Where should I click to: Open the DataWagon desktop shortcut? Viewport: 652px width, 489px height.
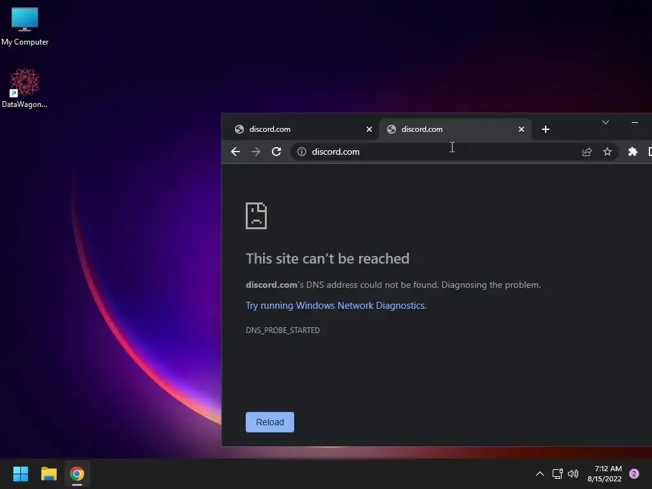point(25,88)
